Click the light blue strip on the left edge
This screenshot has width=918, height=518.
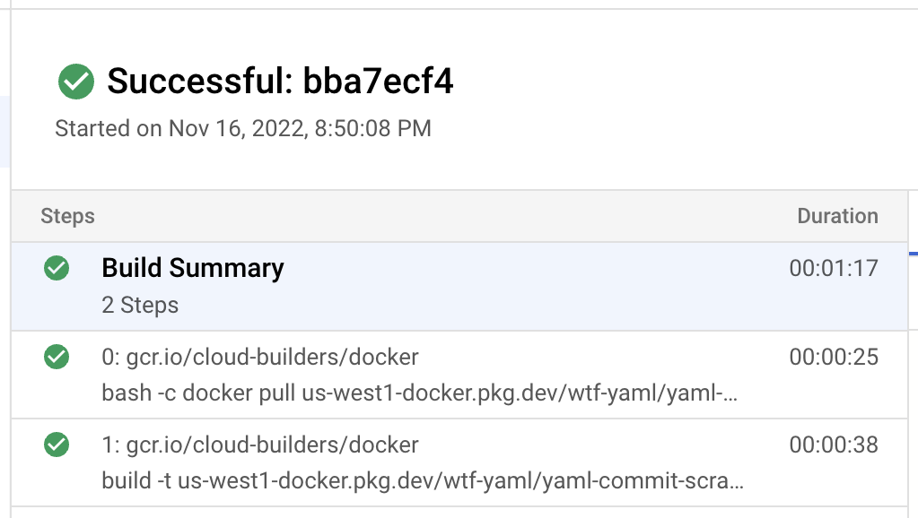(4, 132)
